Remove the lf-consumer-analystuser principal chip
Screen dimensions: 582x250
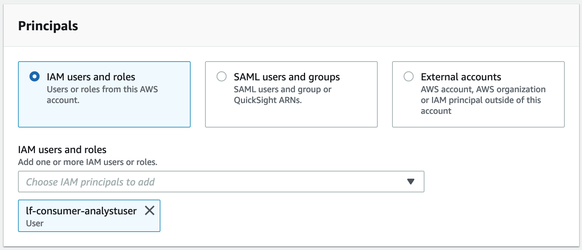[x=150, y=210]
